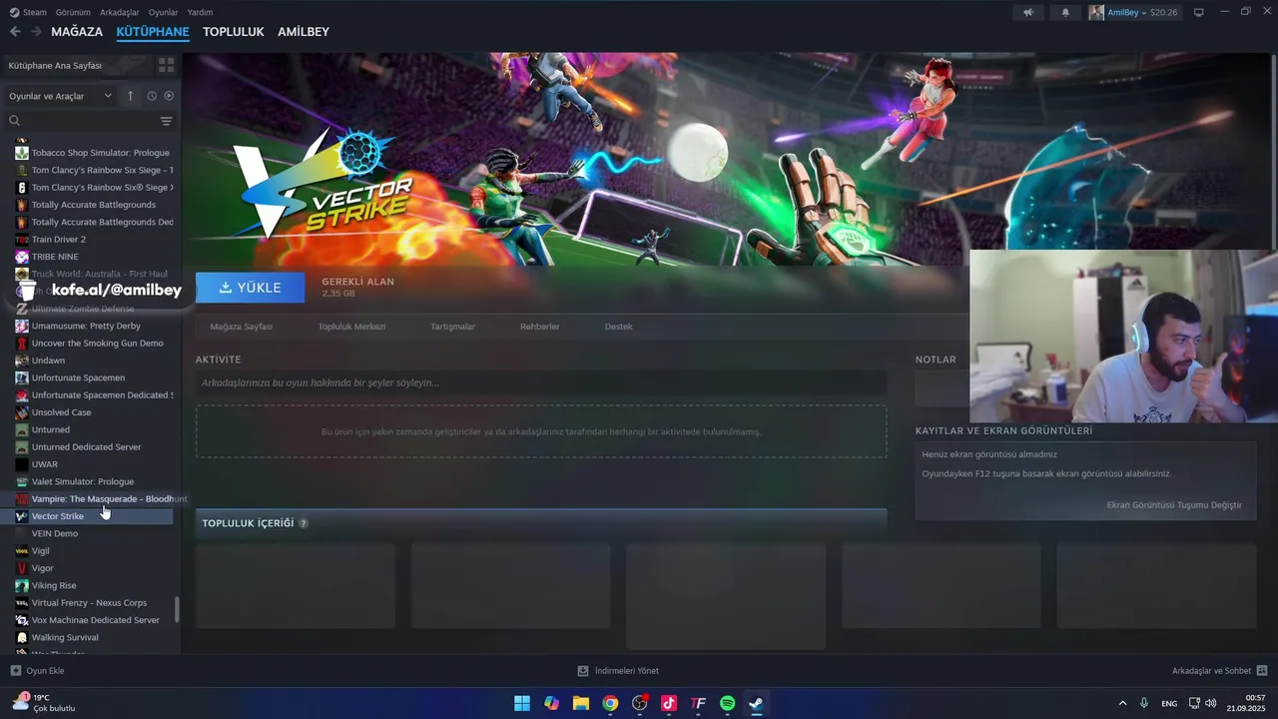Viewport: 1278px width, 719px height.
Task: Open Topluluk Merkezi link
Action: 351,327
